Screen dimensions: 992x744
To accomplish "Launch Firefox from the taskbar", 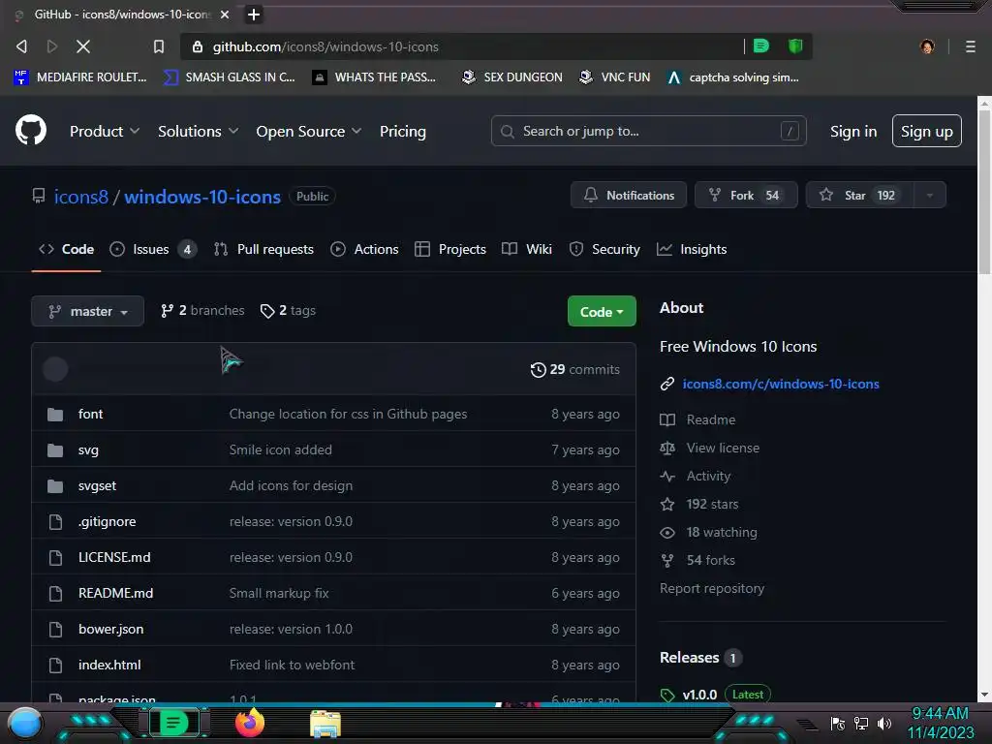I will pos(250,723).
